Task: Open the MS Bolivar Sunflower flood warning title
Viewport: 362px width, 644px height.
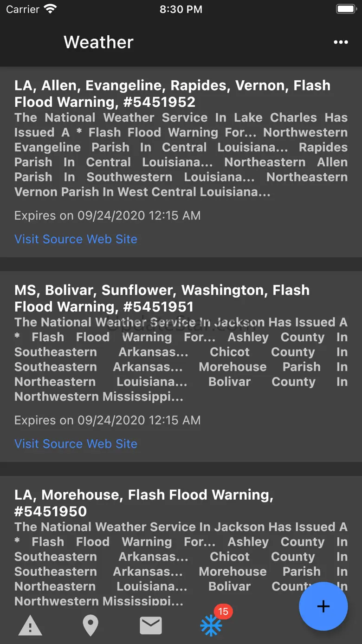Action: click(x=162, y=299)
